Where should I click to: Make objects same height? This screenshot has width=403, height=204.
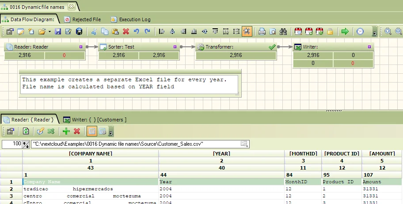236,31
